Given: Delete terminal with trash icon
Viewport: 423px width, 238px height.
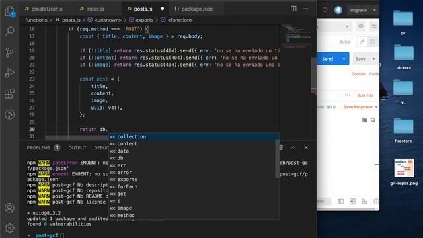Looking at the screenshot, I should (x=281, y=147).
